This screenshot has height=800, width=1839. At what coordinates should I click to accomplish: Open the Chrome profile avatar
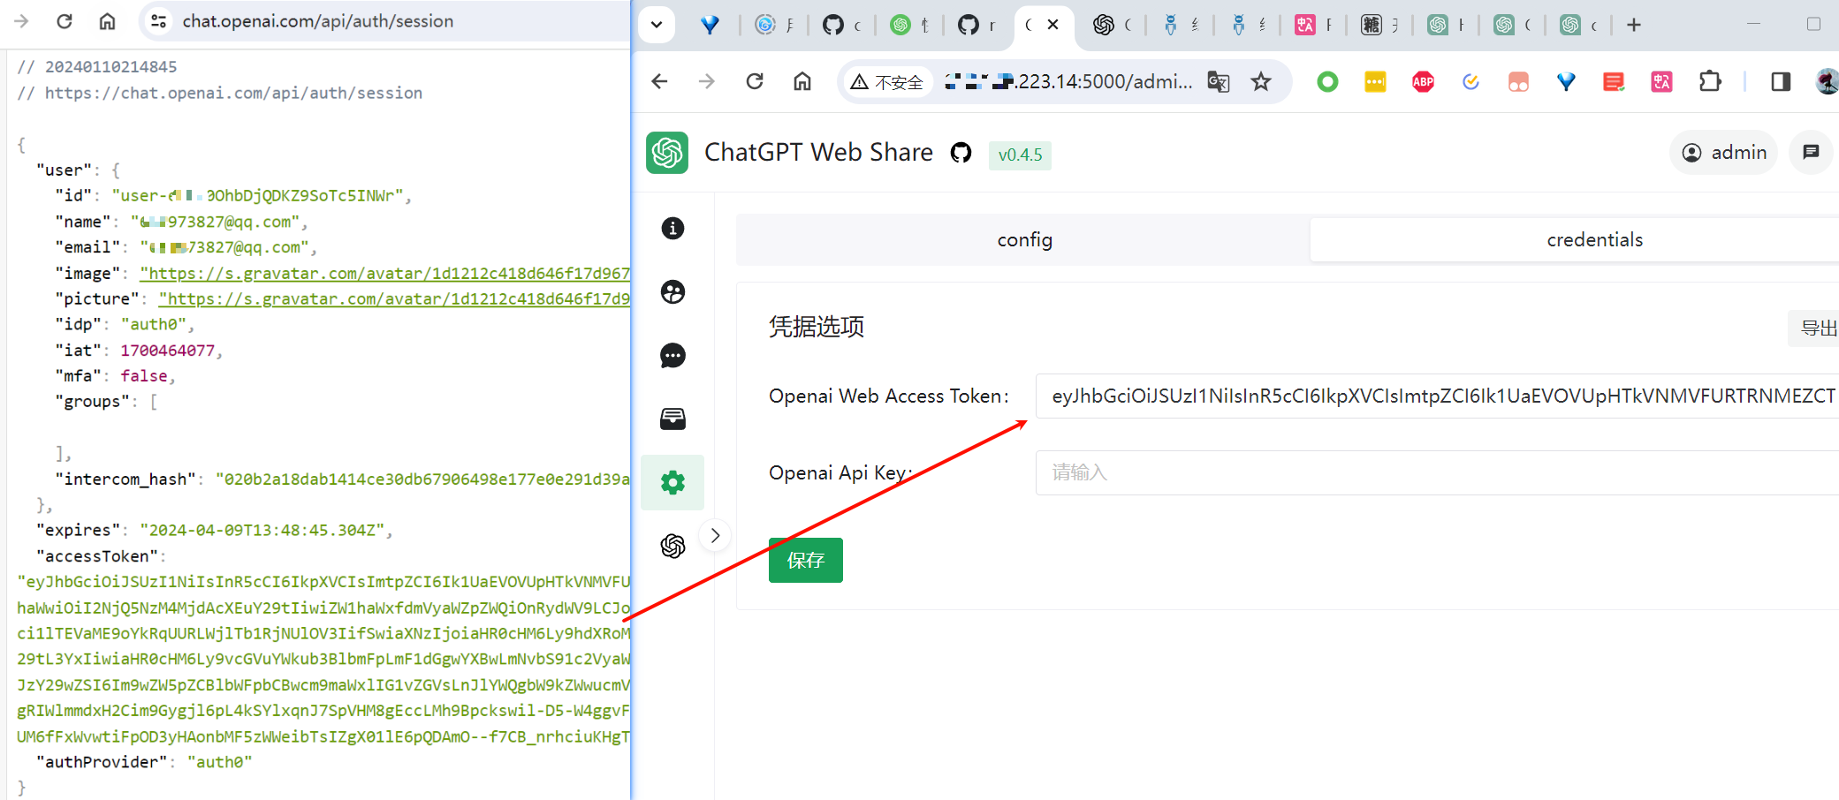click(1828, 82)
